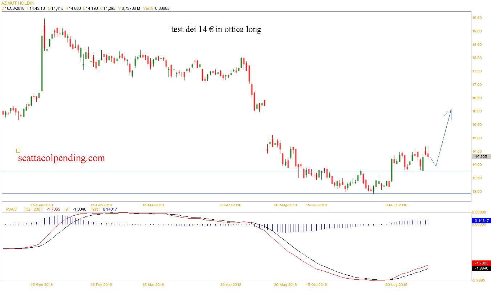This screenshot has height=291, width=491.
Task: Open the scattacolpending.com watermark link
Action: pos(61,158)
